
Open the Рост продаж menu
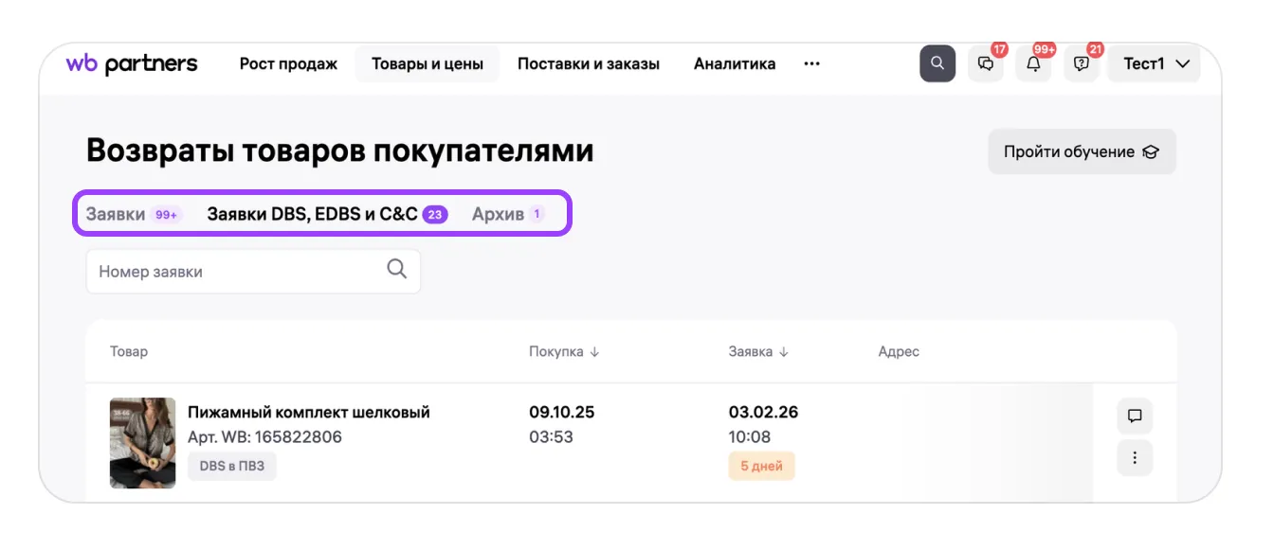(288, 63)
